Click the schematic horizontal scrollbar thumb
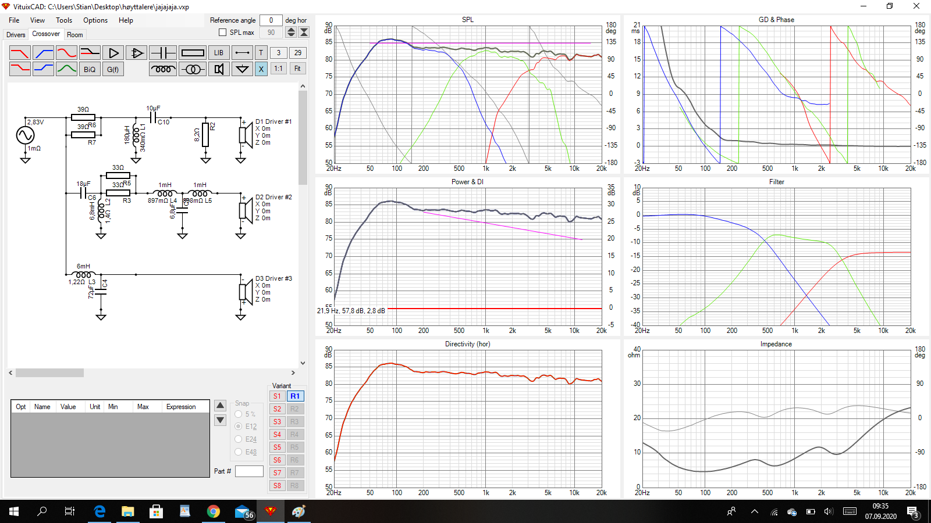 pyautogui.click(x=49, y=373)
